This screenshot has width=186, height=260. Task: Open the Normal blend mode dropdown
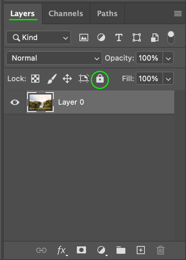pos(54,58)
